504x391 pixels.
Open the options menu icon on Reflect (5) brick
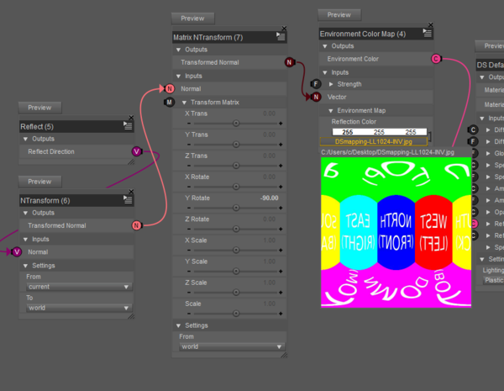click(x=128, y=125)
